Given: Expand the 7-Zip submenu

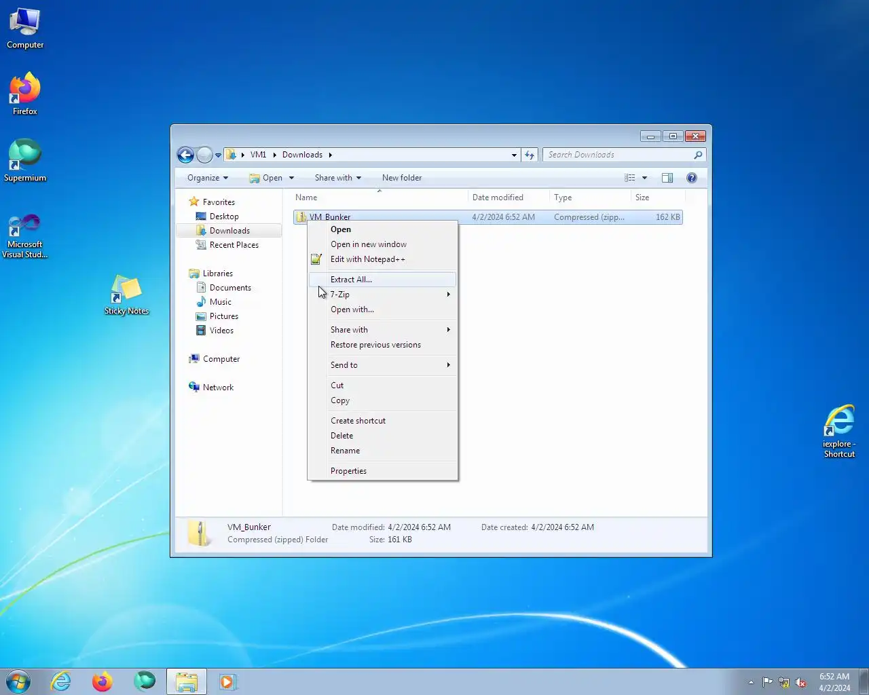Looking at the screenshot, I should coord(382,295).
